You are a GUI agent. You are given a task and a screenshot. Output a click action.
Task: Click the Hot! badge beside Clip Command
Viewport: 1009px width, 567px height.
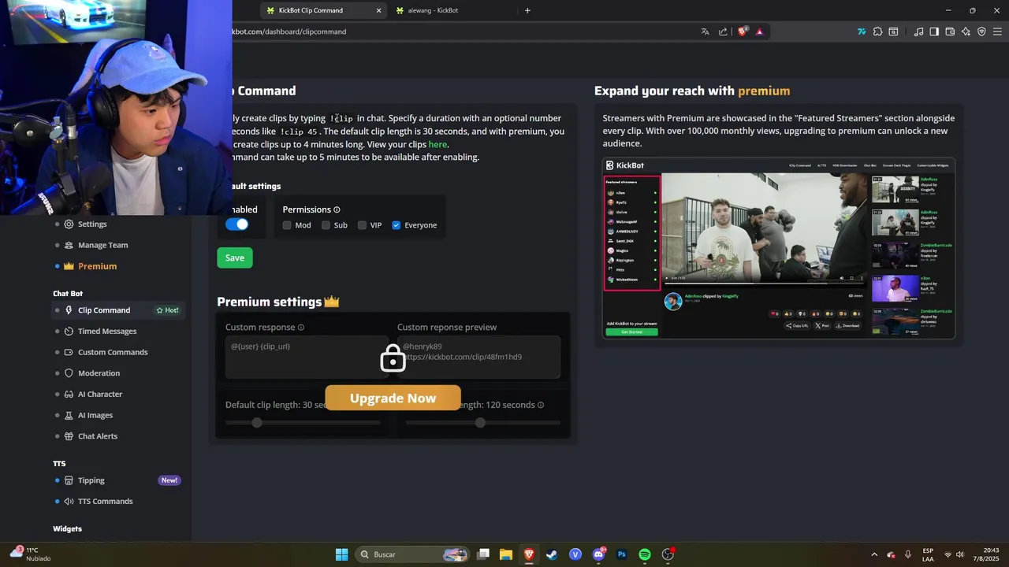(167, 310)
